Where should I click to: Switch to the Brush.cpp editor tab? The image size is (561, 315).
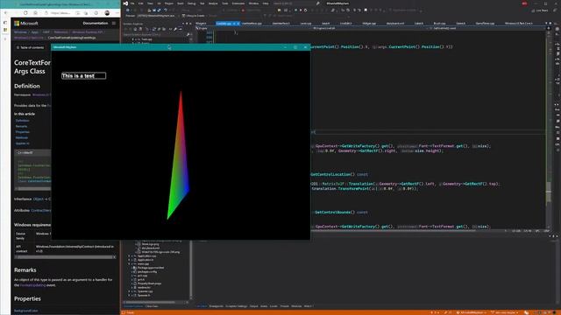tap(439, 24)
